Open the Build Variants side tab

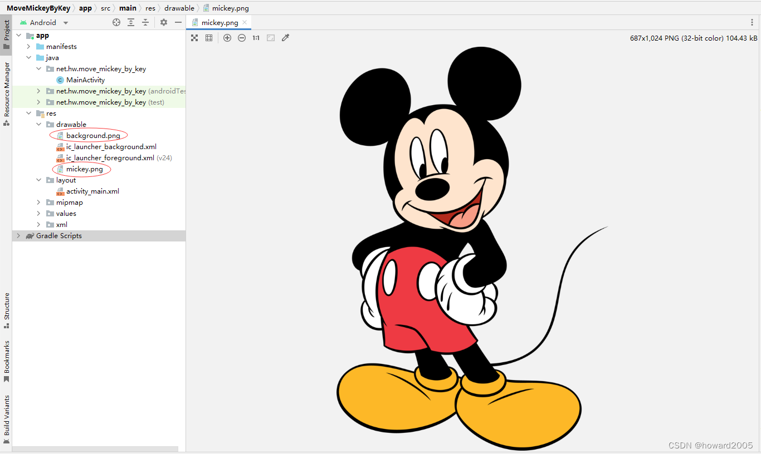click(x=6, y=418)
